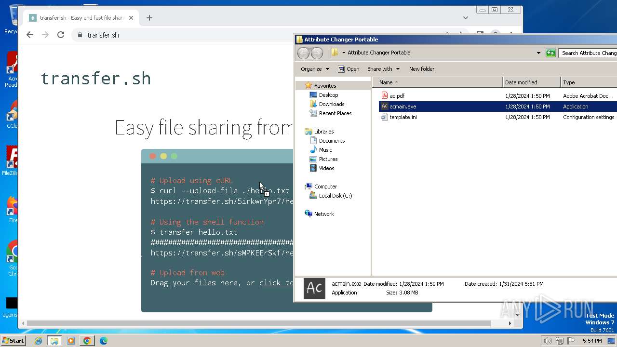Open a new Chrome tab with plus button
The image size is (617, 347).
[149, 18]
